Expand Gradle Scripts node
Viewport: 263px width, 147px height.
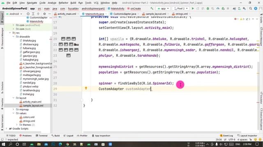(7, 129)
